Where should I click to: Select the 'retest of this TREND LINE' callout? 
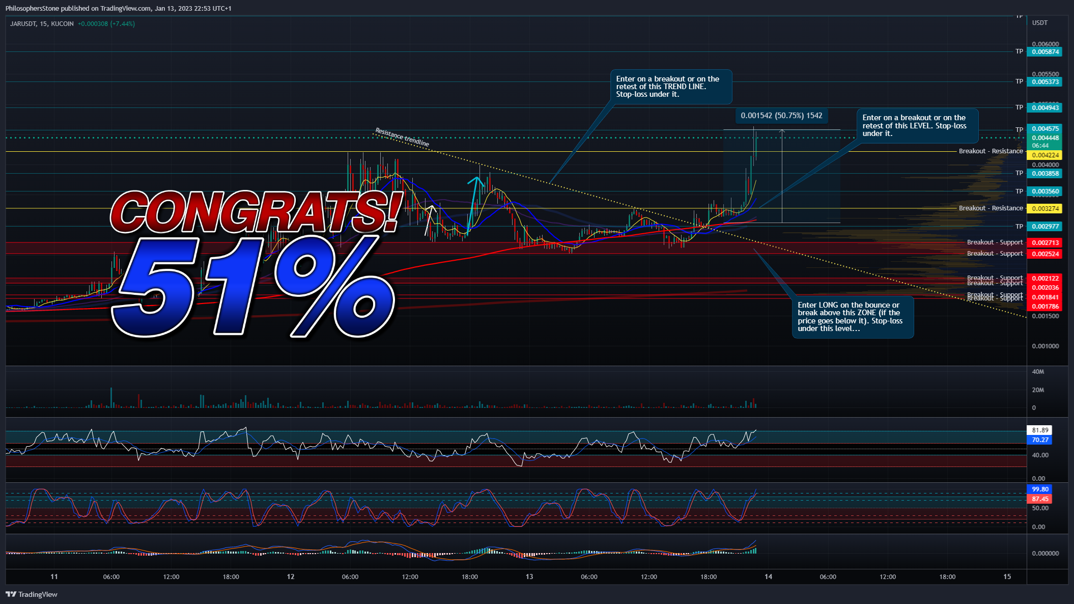pyautogui.click(x=671, y=87)
